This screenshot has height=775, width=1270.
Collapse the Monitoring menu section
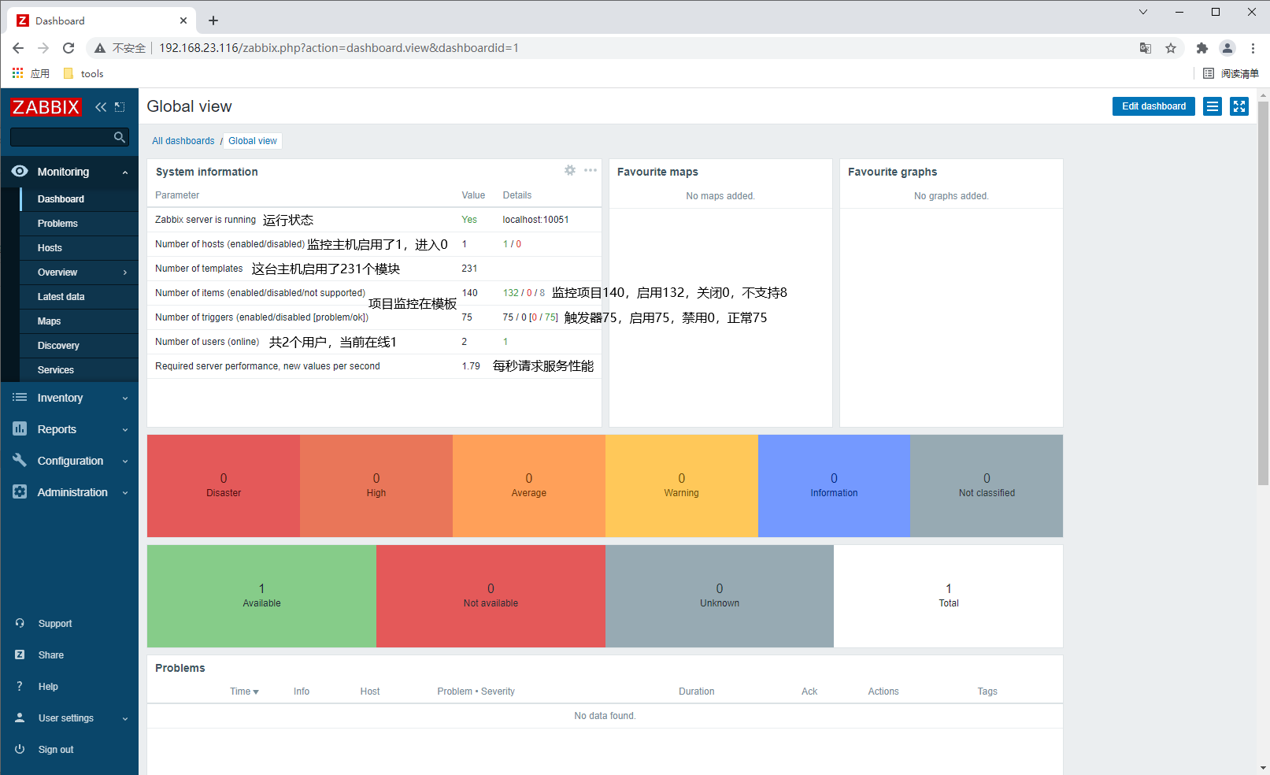pyautogui.click(x=125, y=172)
